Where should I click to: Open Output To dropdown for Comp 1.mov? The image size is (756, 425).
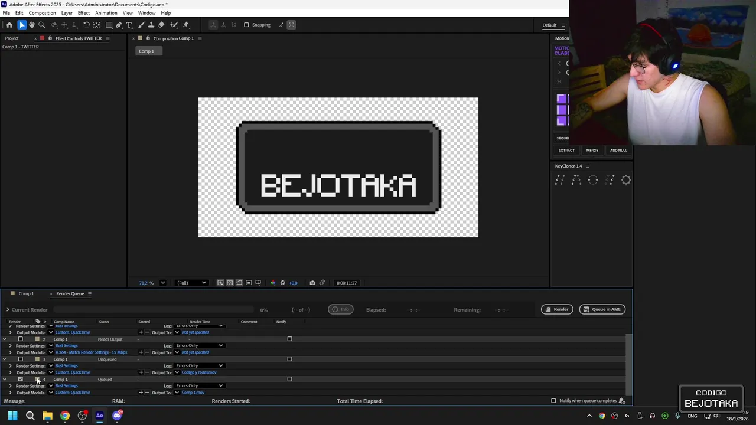[x=177, y=393]
